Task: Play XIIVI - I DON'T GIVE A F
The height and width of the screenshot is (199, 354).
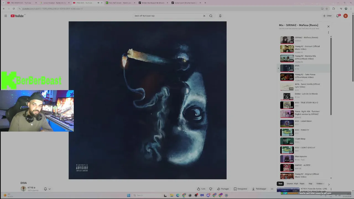Action: (304, 150)
